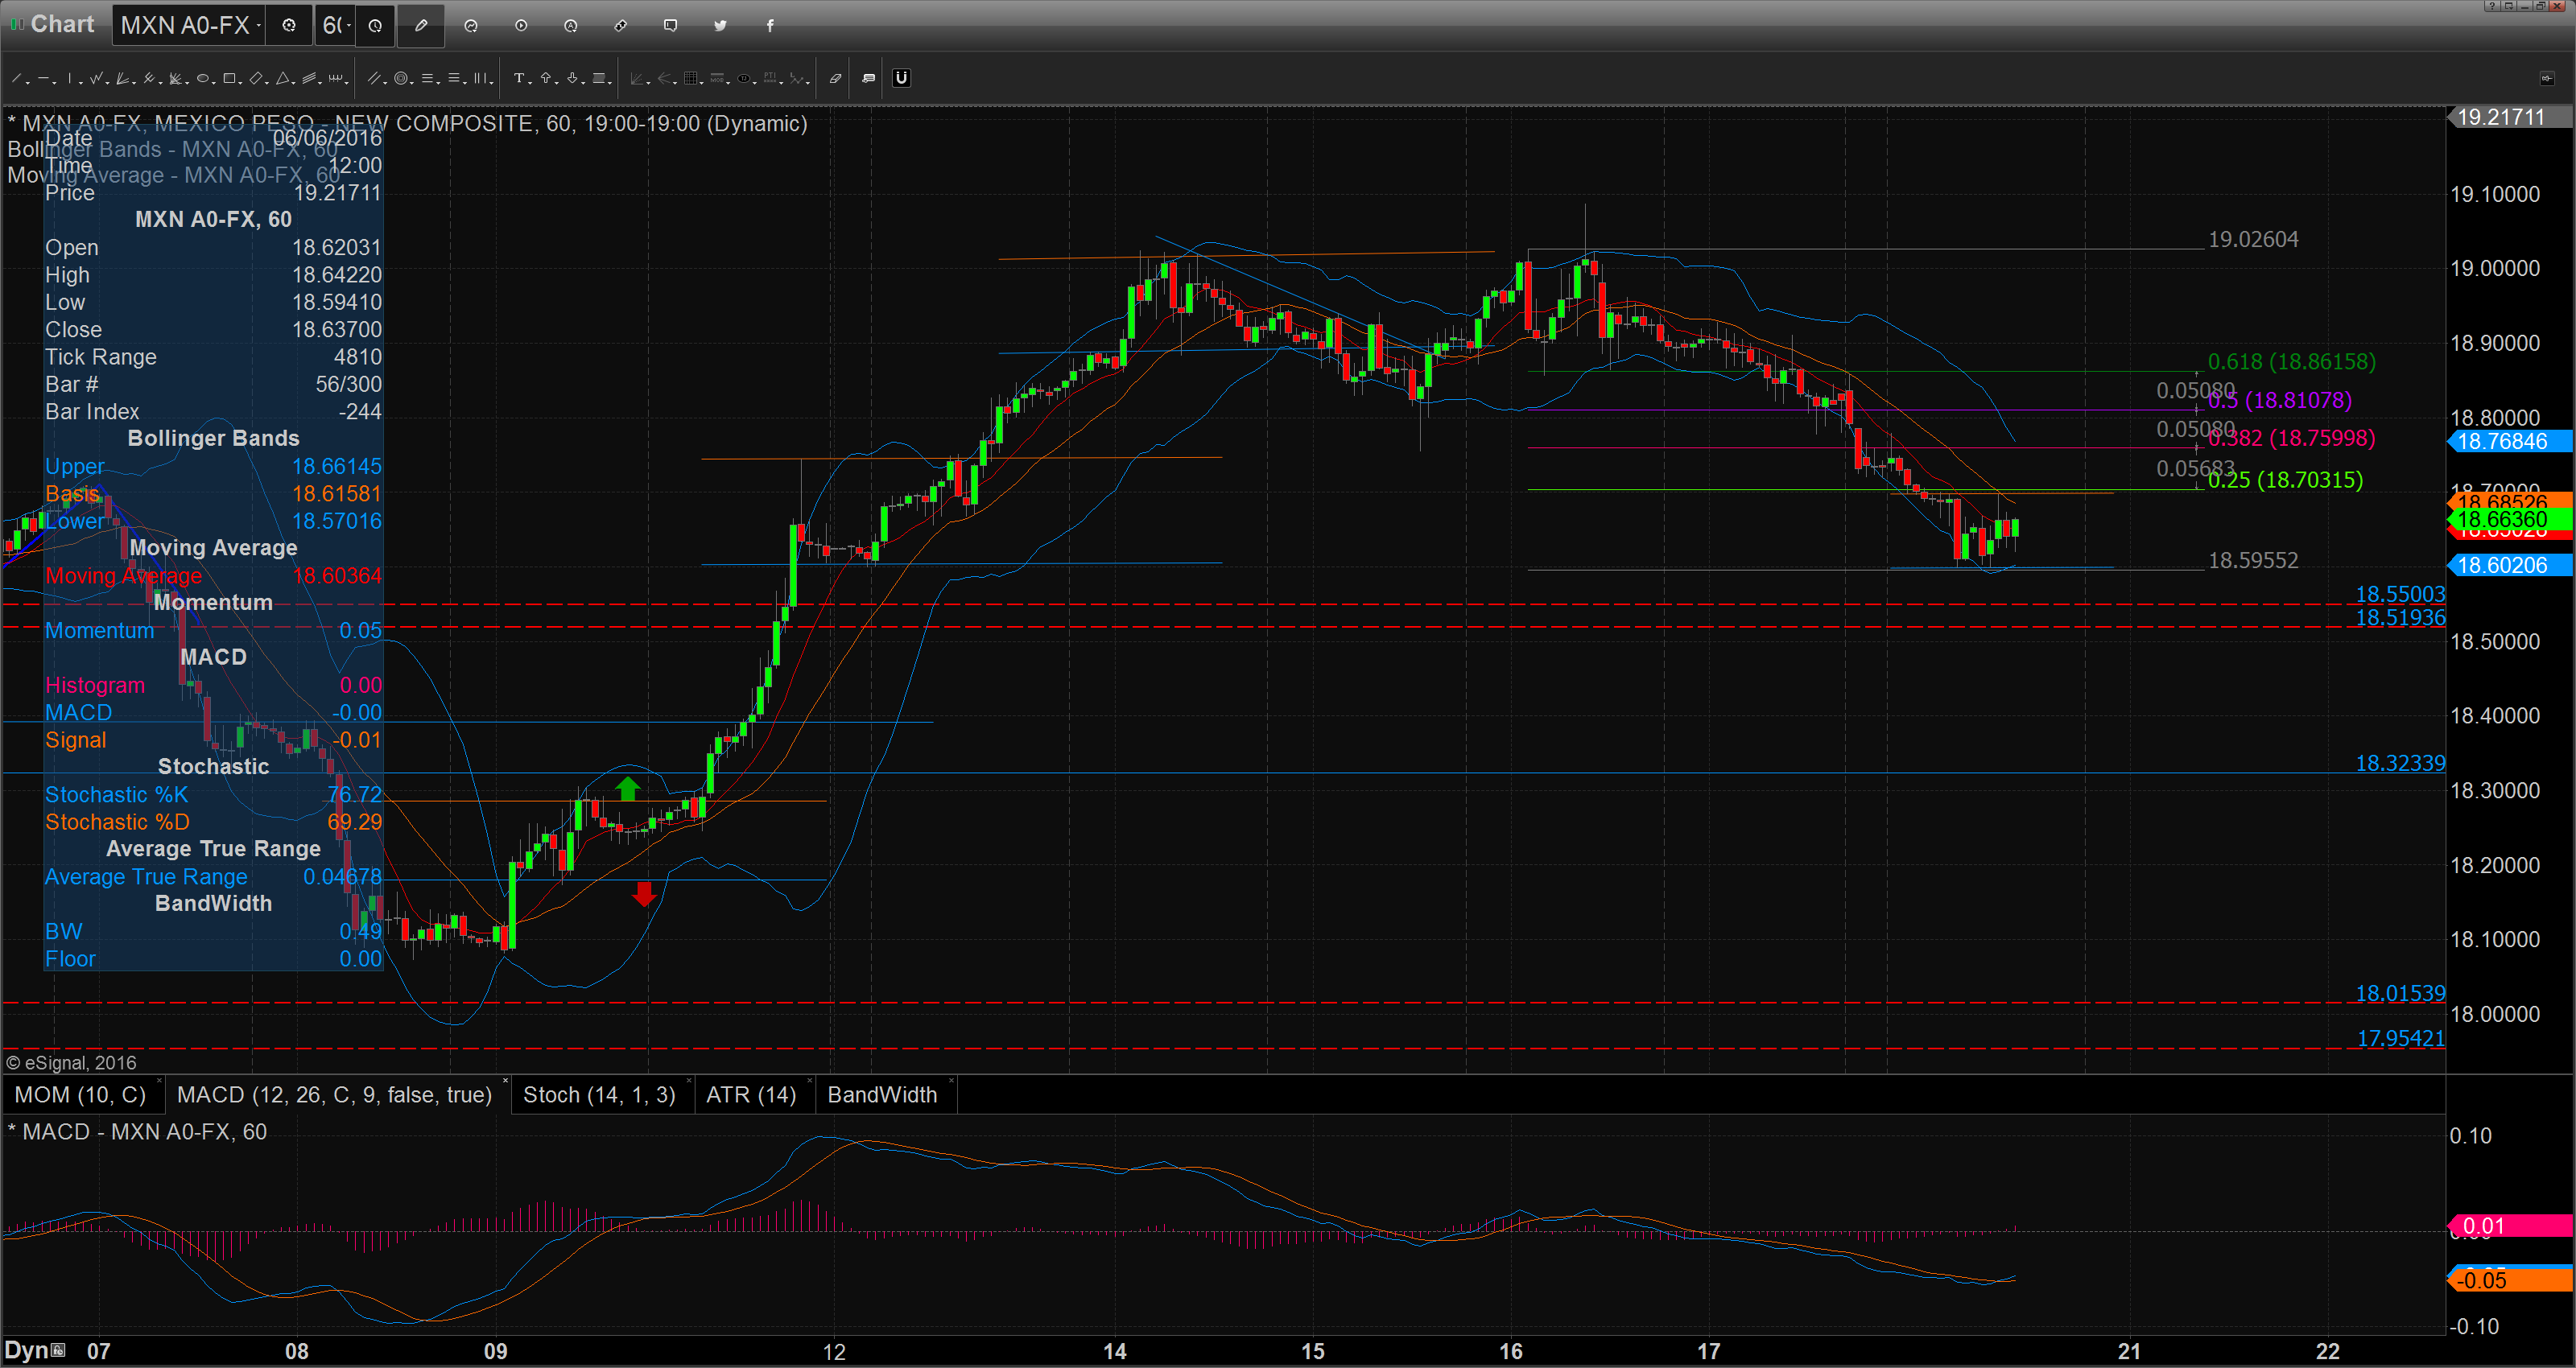Expand the rectangle tool dropdown arrow

coord(240,82)
